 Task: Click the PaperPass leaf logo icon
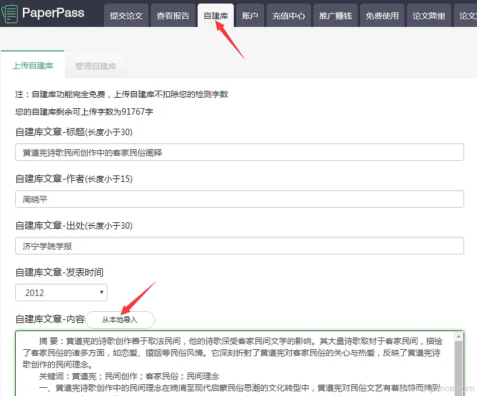[x=10, y=13]
